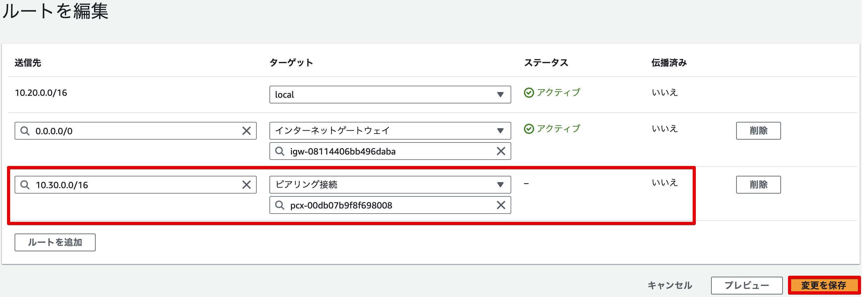Delete the 0.0.0.0/0 route via 削除
Viewport: 862px width, 297px height.
coord(758,131)
